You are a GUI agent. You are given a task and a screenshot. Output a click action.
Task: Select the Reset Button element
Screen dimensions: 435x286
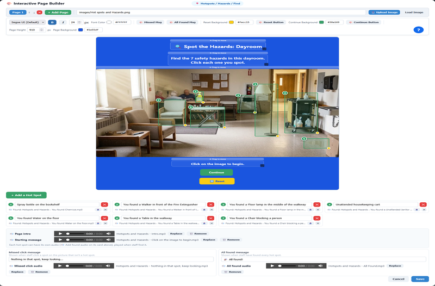[271, 22]
